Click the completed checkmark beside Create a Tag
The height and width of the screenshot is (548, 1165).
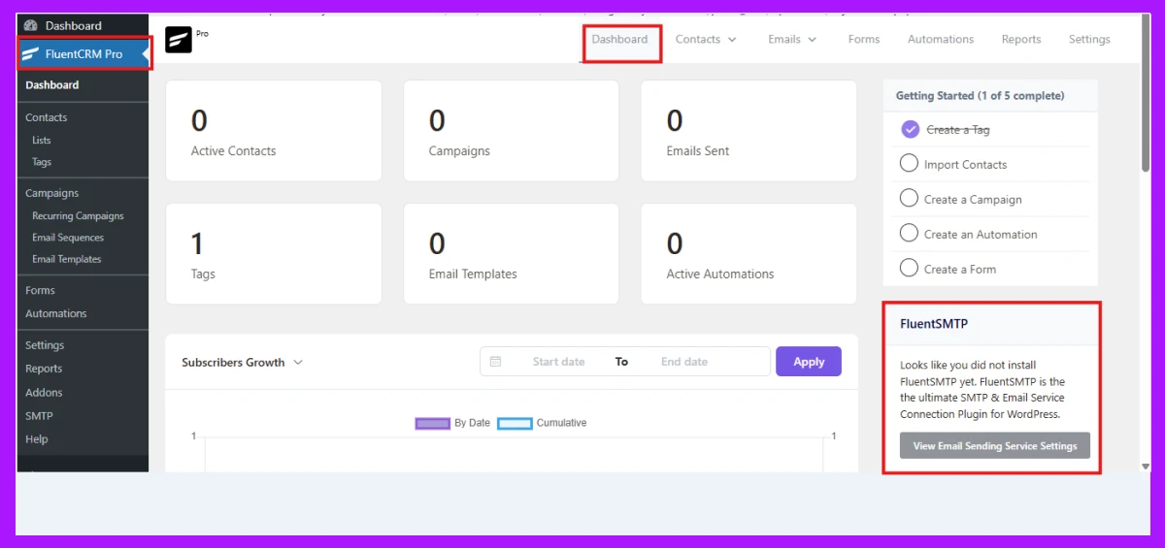click(910, 129)
